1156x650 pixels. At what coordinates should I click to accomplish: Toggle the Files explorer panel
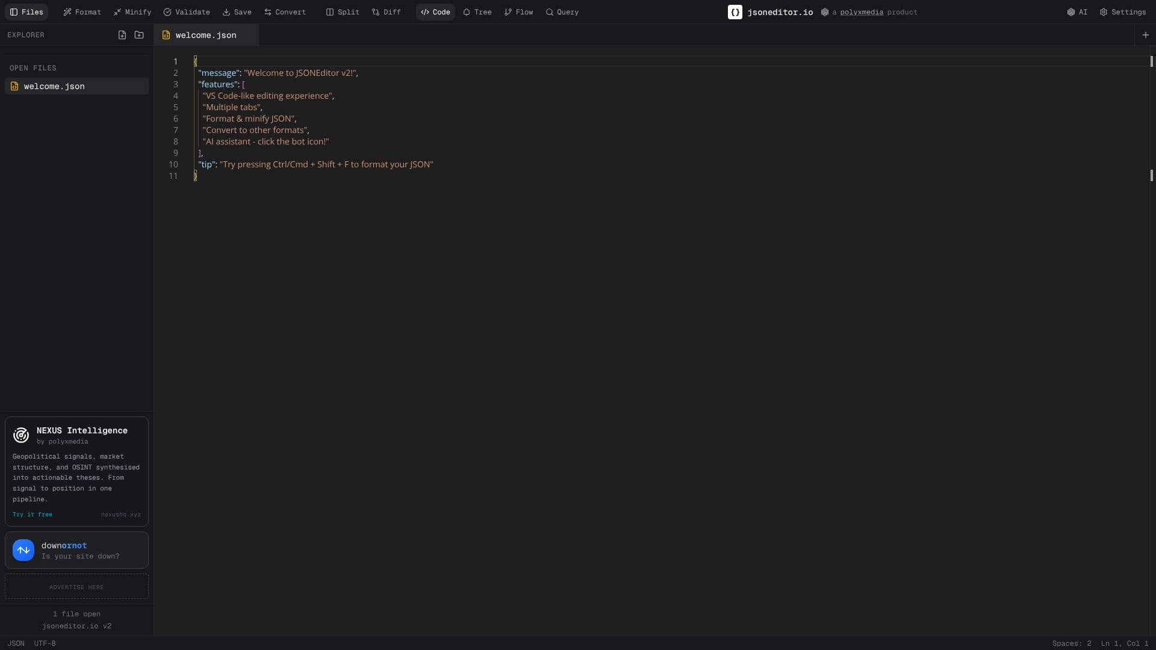tap(26, 12)
